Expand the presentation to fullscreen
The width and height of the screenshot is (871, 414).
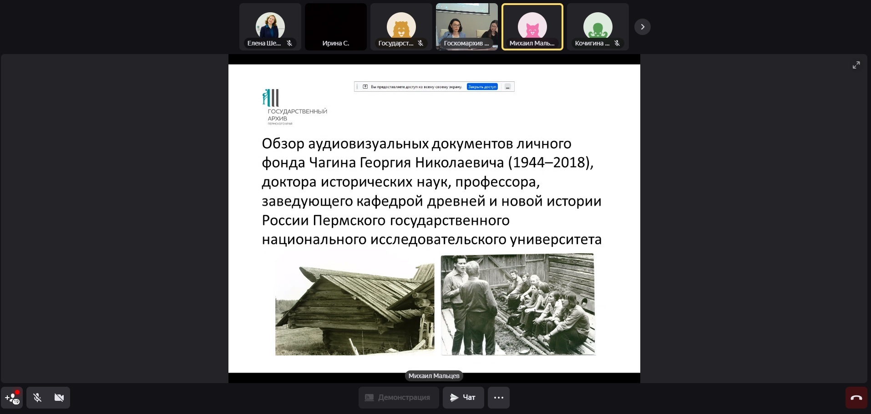856,65
